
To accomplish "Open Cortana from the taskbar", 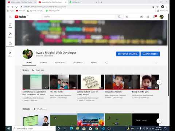I will tap(59, 128).
